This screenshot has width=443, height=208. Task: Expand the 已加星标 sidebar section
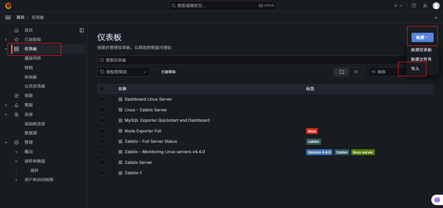point(6,40)
